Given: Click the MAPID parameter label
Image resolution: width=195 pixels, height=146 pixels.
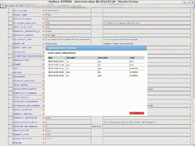Looking at the screenshot, I should pos(18,72).
